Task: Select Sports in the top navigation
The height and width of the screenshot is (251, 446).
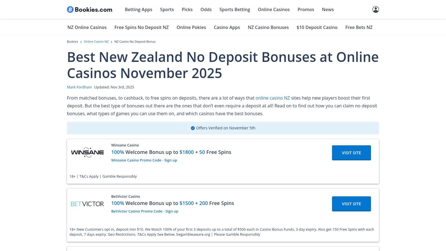Action: point(167,9)
